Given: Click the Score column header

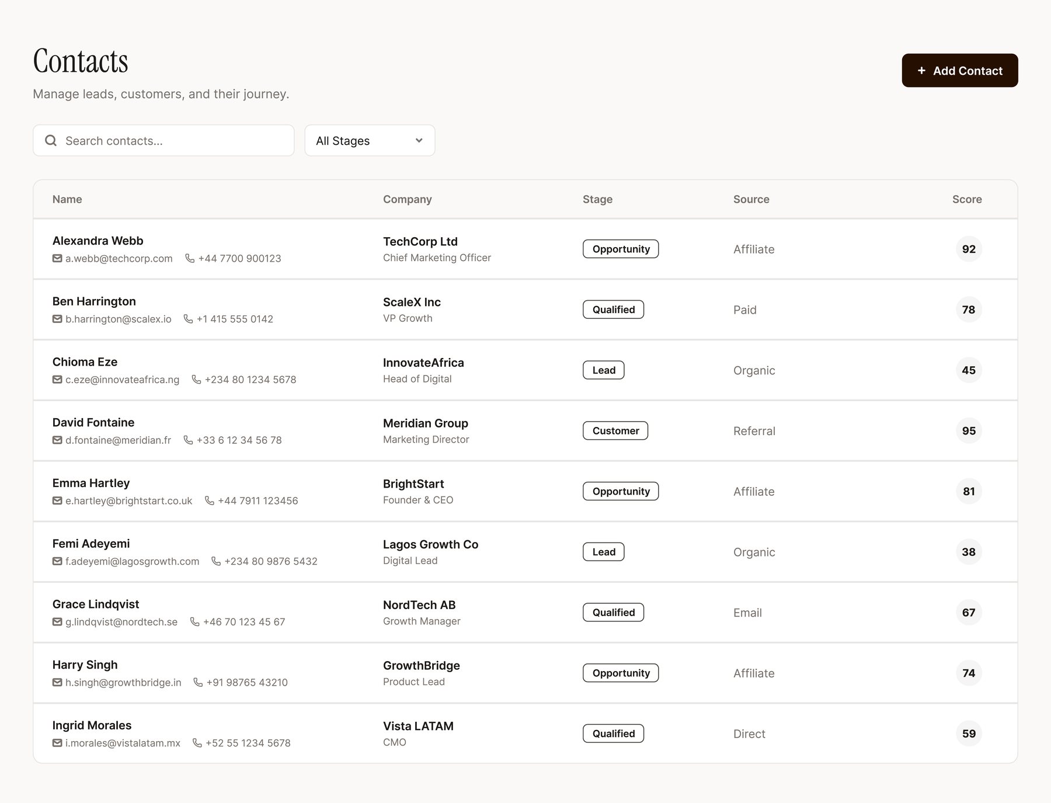Looking at the screenshot, I should pos(967,199).
